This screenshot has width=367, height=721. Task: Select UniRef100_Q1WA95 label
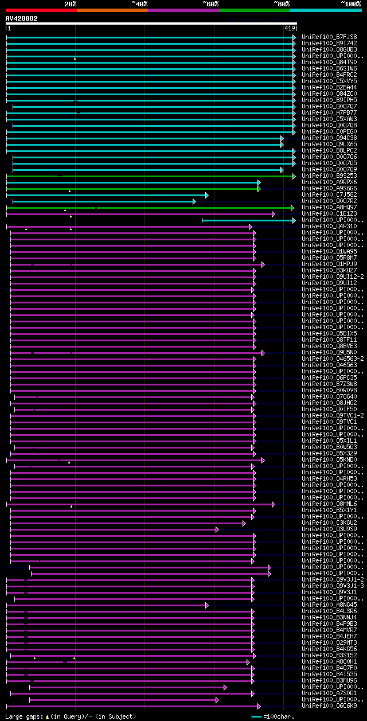pyautogui.click(x=329, y=251)
